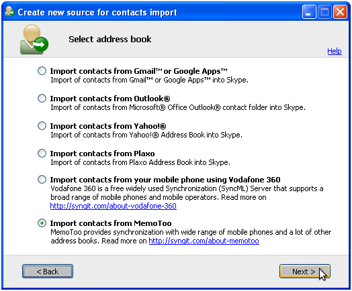Close the contacts import window
This screenshot has width=352, height=291.
click(340, 11)
